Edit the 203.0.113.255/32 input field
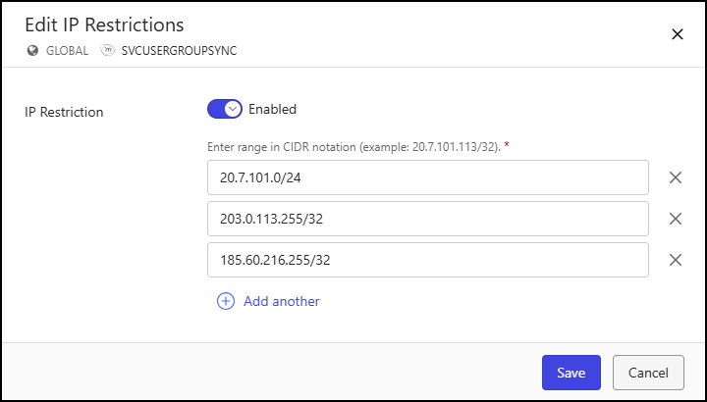This screenshot has width=707, height=402. tap(428, 219)
